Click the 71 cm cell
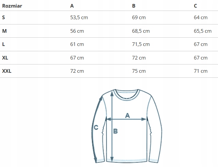 200,71
